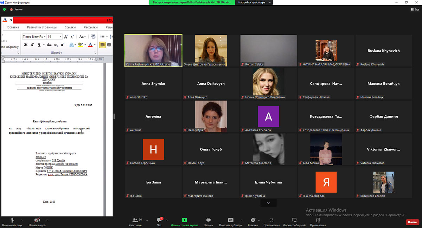Expand the arrow next to Чат
422x228 pixels.
pyautogui.click(x=166, y=220)
